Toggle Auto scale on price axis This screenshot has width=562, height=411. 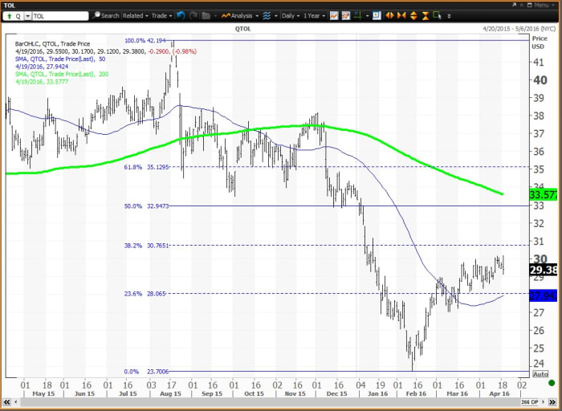[540, 375]
